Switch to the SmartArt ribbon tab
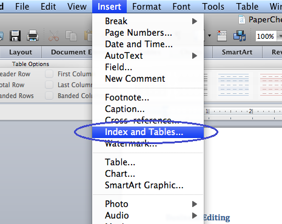The width and height of the screenshot is (282, 224). point(237,52)
